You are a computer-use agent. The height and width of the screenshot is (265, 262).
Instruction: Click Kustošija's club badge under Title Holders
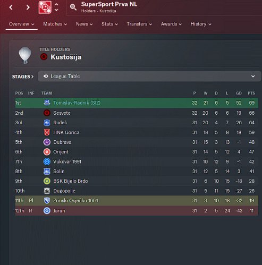[x=44, y=57]
